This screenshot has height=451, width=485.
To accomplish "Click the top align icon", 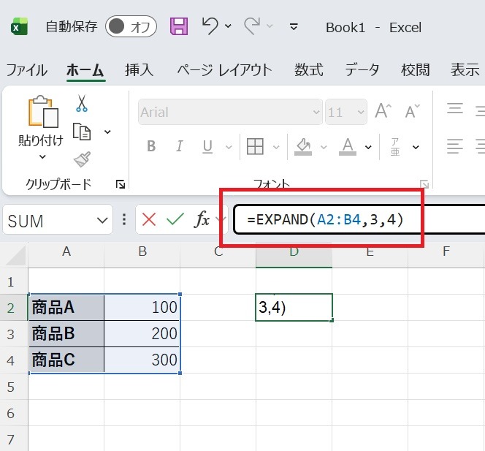I will pyautogui.click(x=454, y=109).
